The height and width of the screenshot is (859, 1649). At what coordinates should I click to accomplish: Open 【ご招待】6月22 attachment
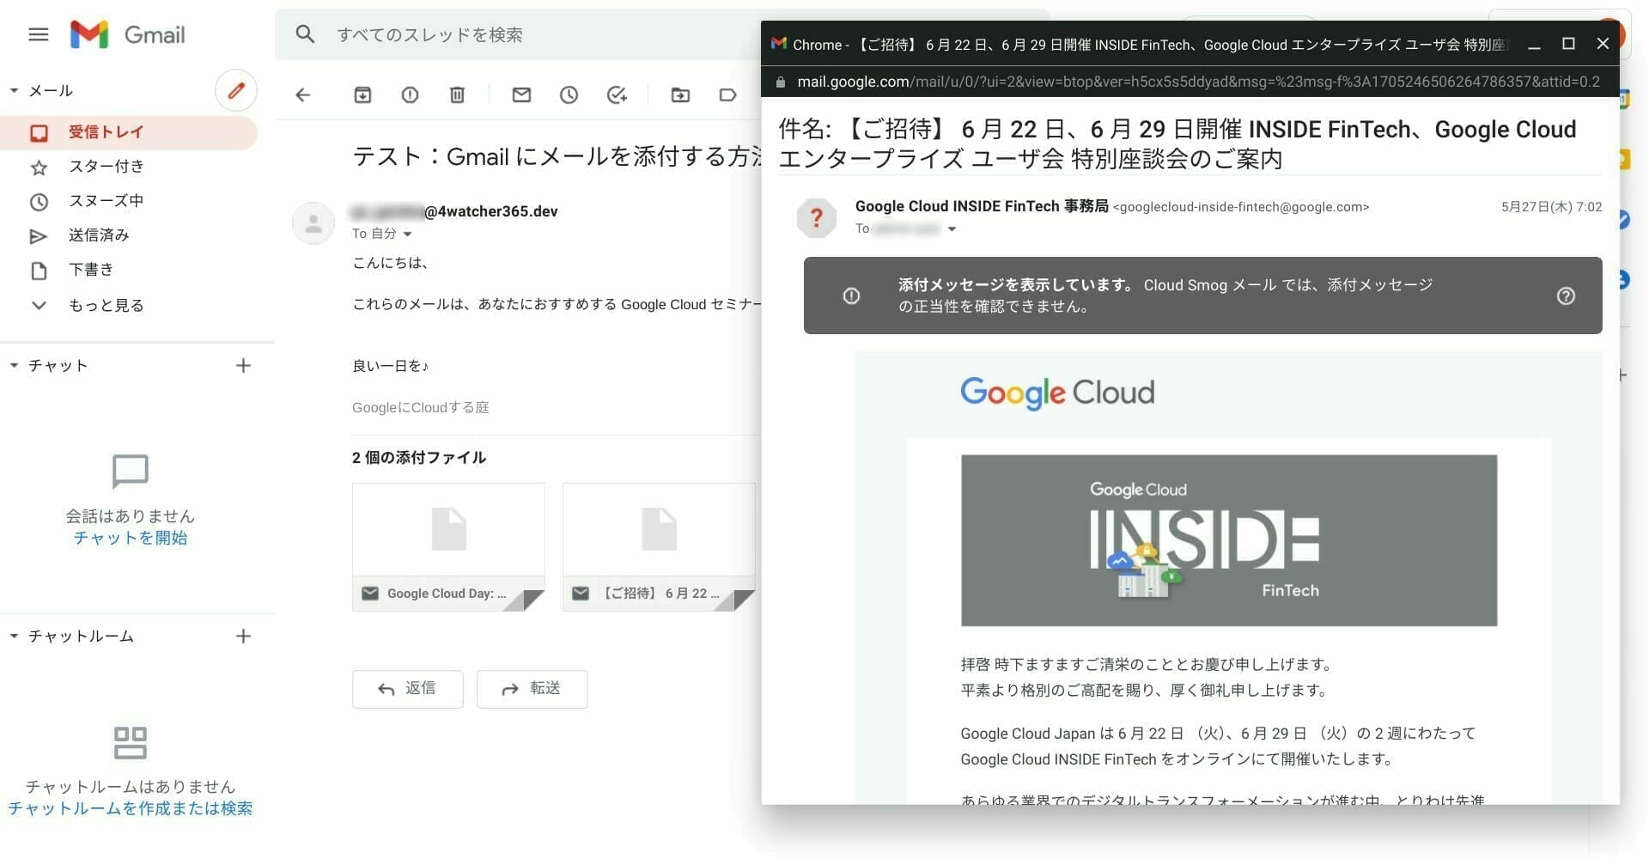659,547
